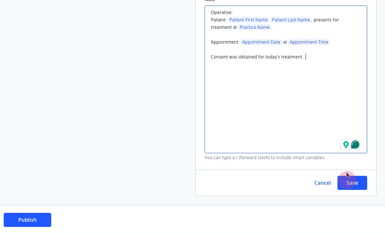Click the 'Operative:' line text
385x234 pixels.
[222, 13]
